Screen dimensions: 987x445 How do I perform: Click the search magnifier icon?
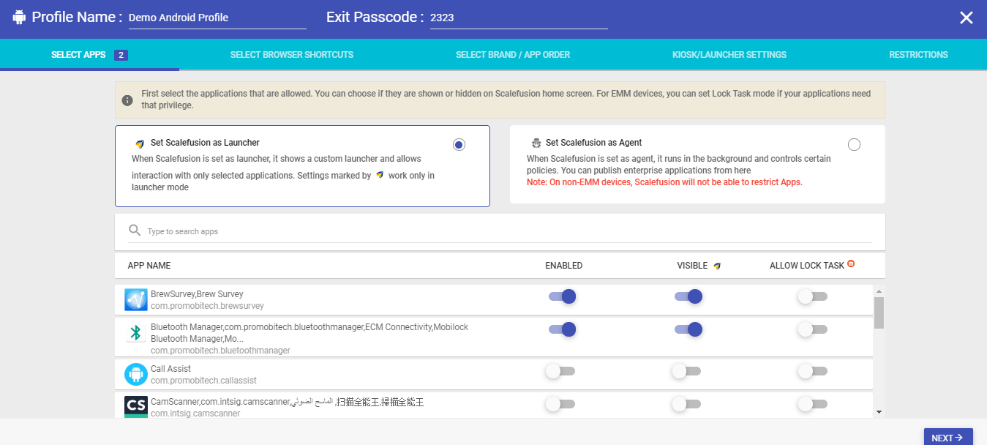(x=135, y=231)
